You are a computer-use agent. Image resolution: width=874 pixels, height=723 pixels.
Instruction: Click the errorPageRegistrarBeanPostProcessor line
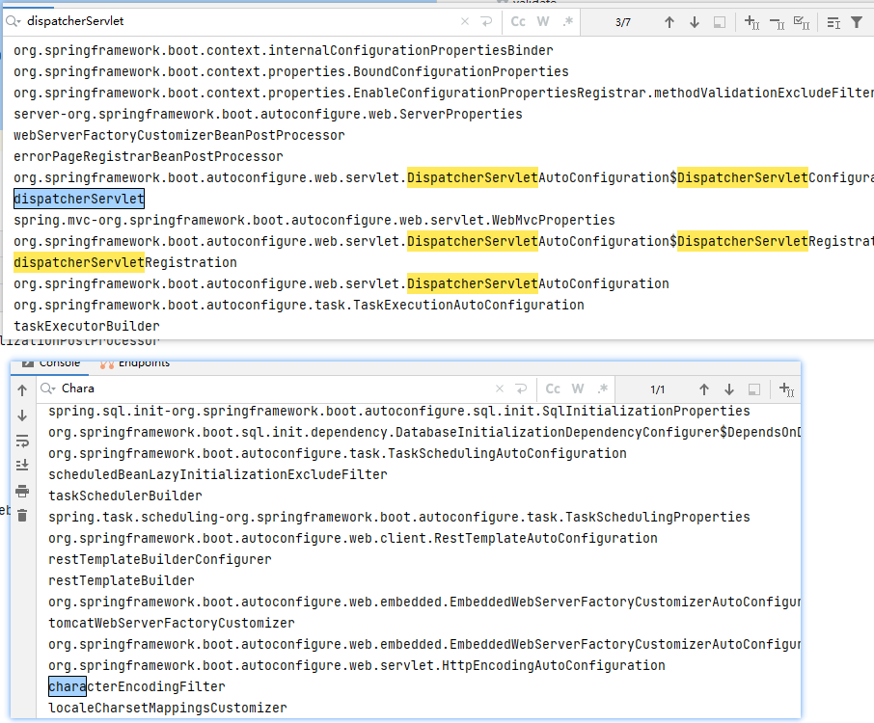(x=149, y=156)
